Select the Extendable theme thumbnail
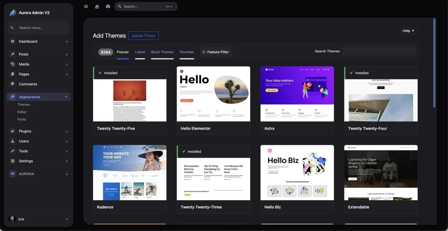 tap(381, 173)
